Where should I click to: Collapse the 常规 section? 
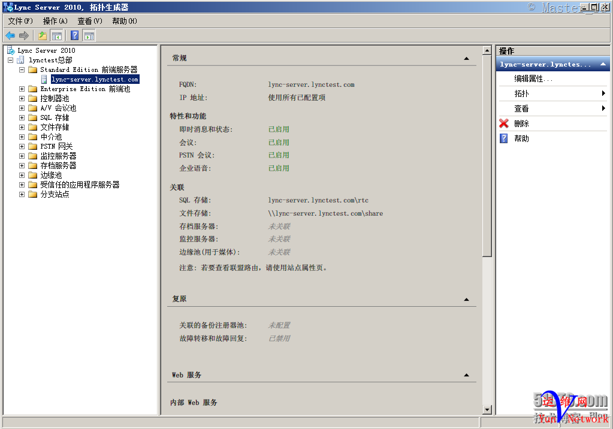(466, 59)
